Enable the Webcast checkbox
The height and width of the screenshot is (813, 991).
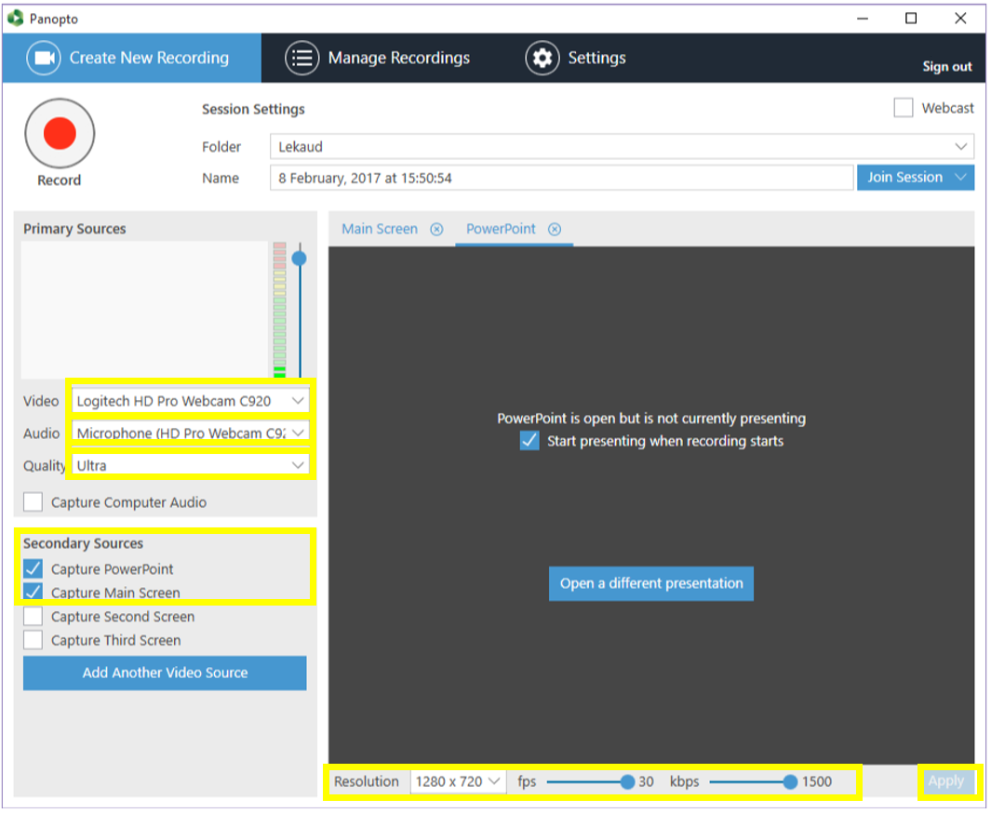tap(903, 108)
